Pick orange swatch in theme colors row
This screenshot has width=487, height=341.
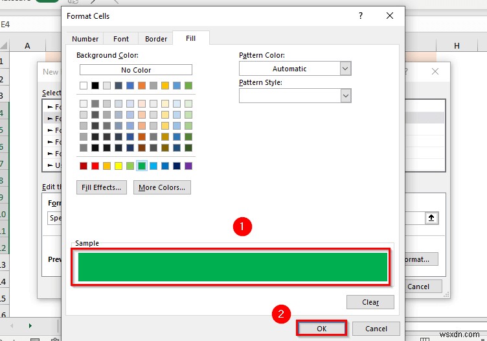[142, 85]
